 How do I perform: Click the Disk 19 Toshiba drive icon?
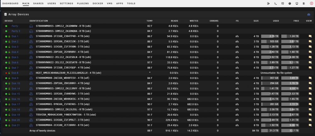tap(31, 115)
